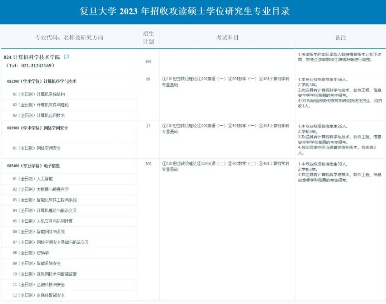Open 081200 计算机科学与技术 program row
Viewport: 386px width, 304px height.
point(42,81)
